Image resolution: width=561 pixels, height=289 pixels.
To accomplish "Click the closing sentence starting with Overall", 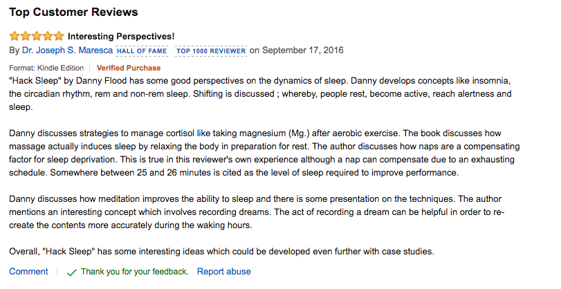I will click(x=221, y=252).
